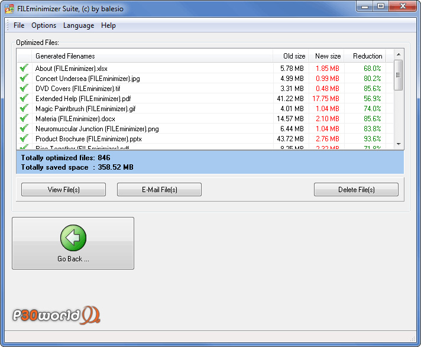Click the FILEminimizer app icon in title bar
The height and width of the screenshot is (347, 421).
point(9,9)
